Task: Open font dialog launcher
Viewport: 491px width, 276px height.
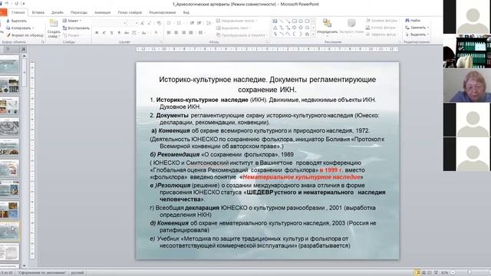Action: tap(161, 41)
